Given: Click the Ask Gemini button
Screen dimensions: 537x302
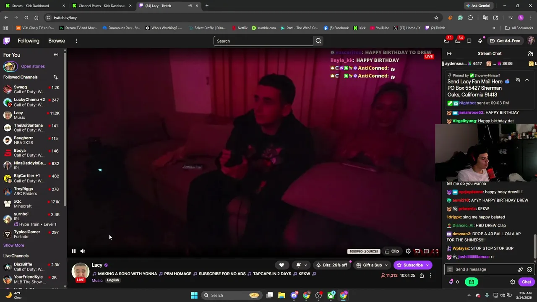Looking at the screenshot, I should click(478, 5).
